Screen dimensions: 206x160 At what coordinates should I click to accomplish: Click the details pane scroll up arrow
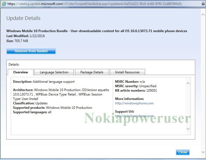[188, 83]
